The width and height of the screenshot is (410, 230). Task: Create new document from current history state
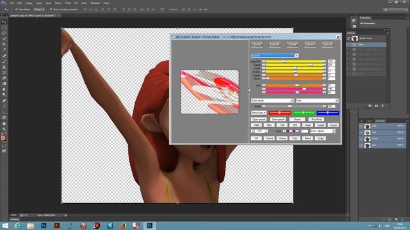[x=370, y=105]
